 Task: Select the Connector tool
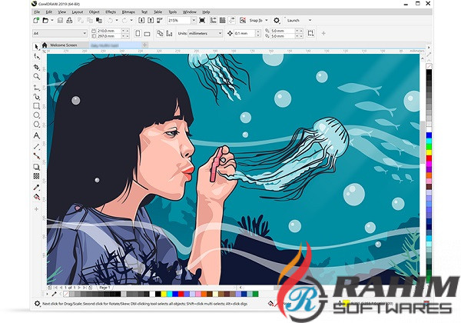pos(36,155)
